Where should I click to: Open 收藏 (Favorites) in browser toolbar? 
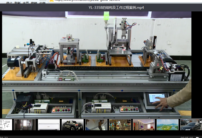pos(42,3)
